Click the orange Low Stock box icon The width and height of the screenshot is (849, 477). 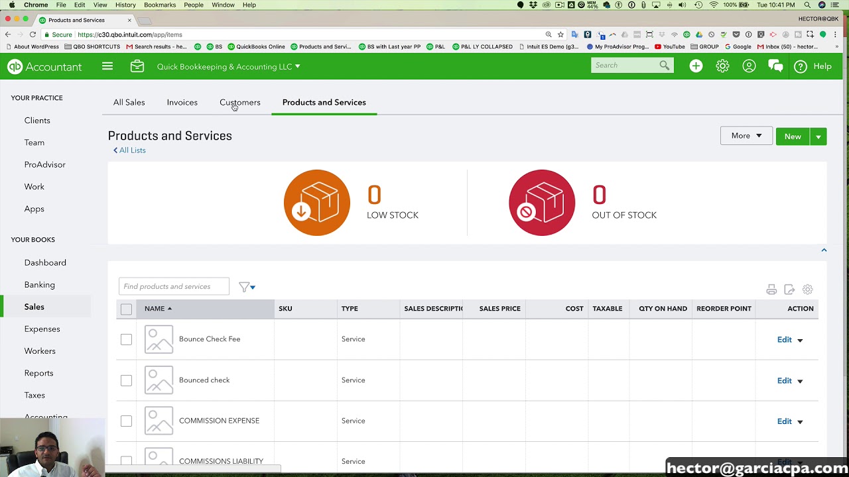pos(317,203)
